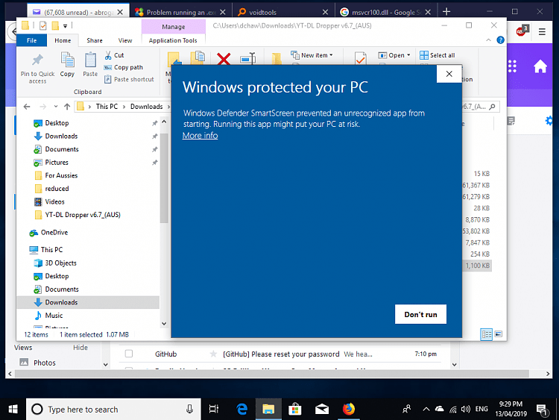The width and height of the screenshot is (559, 420).
Task: Click the Paste clipboard icon
Action: point(90,60)
